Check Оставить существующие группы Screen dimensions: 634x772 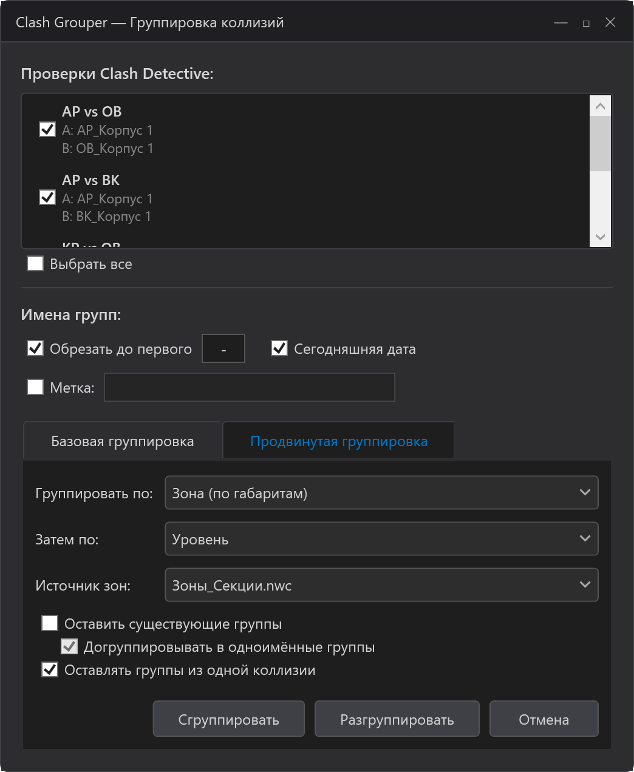50,623
